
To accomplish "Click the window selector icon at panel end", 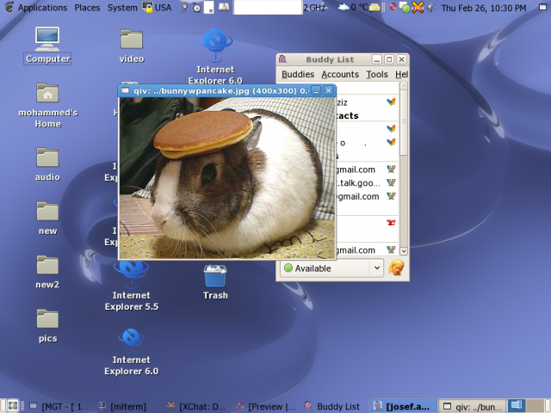I will point(542,7).
